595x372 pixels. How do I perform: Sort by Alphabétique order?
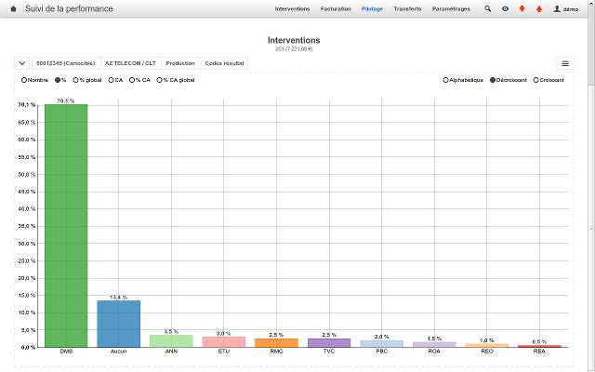coord(463,80)
